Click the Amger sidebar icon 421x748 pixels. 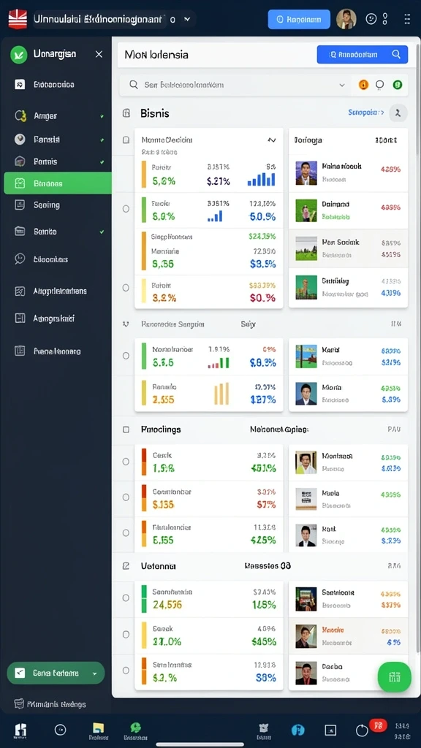20,115
